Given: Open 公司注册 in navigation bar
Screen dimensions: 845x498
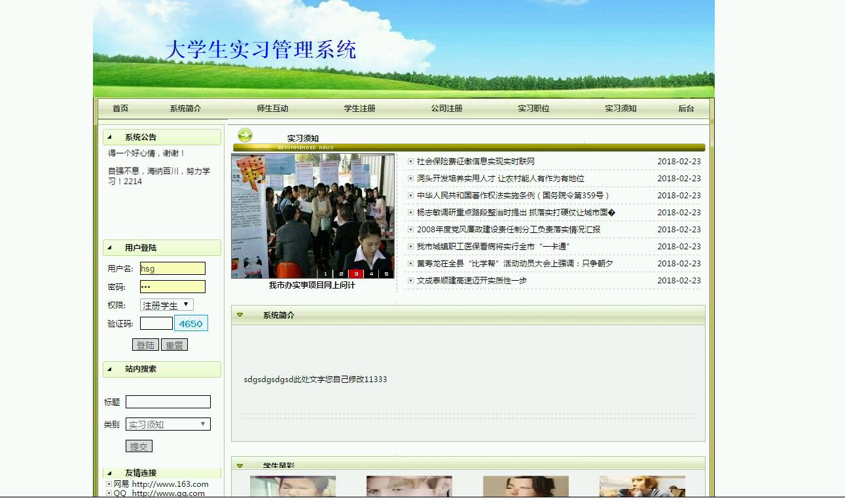Looking at the screenshot, I should tap(446, 109).
